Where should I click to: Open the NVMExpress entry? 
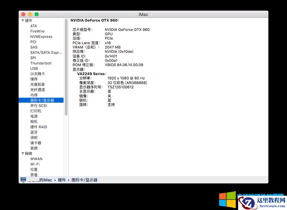tap(41, 37)
